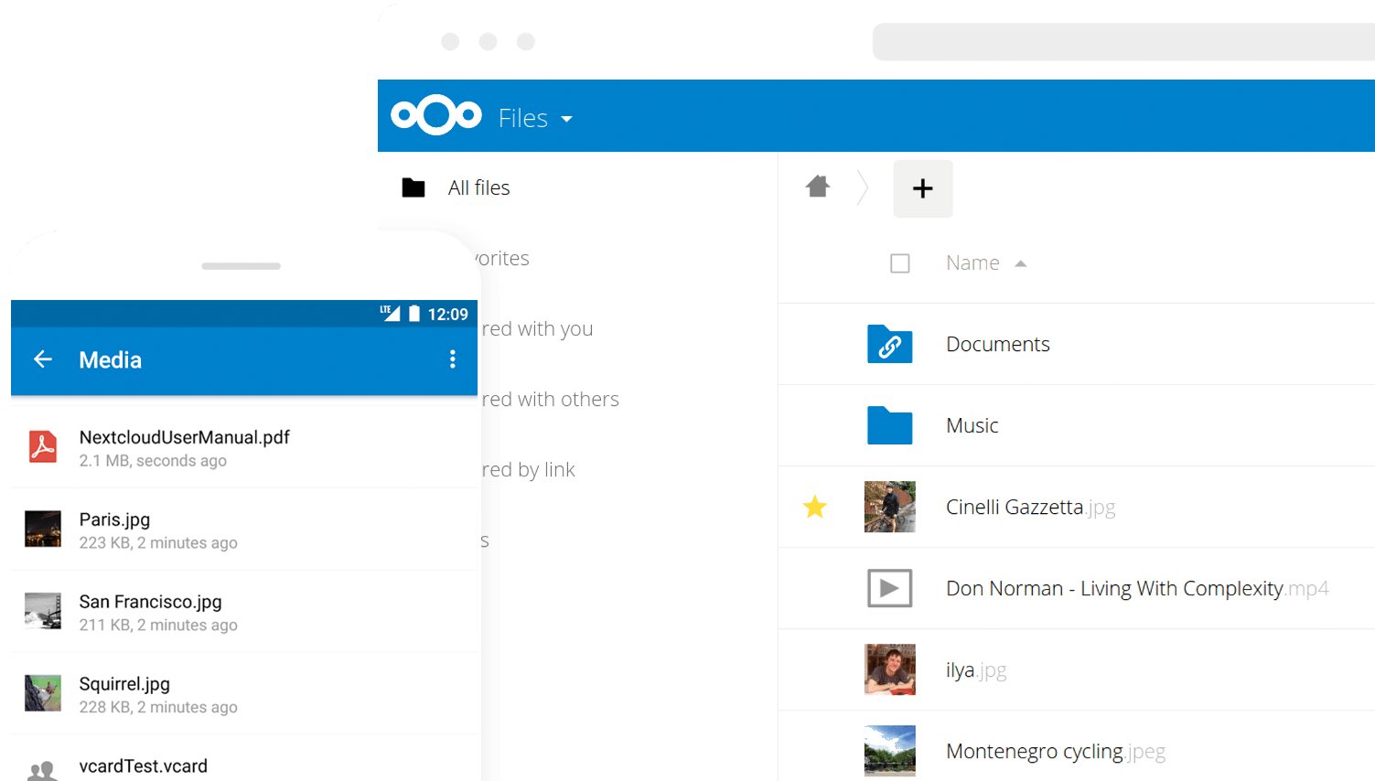This screenshot has height=781, width=1375.
Task: Select All files in sidebar
Action: (x=478, y=187)
